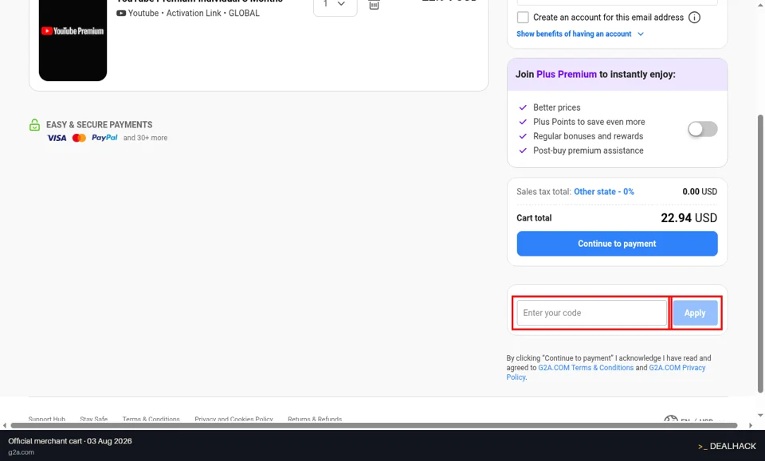Click the 'and 30+ more' text
Image resolution: width=765 pixels, height=461 pixels.
[145, 138]
